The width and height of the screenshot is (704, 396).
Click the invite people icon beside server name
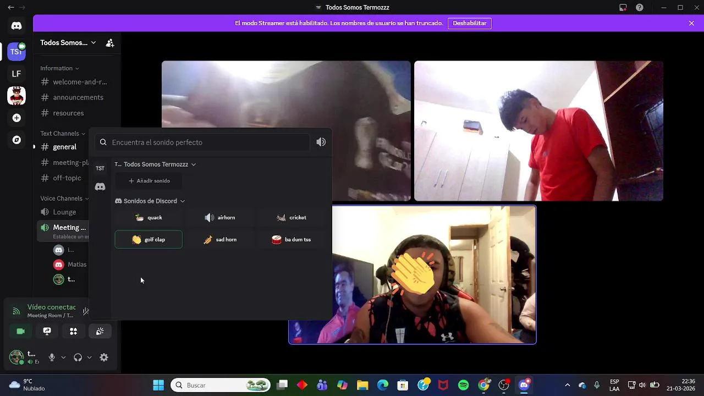110,42
